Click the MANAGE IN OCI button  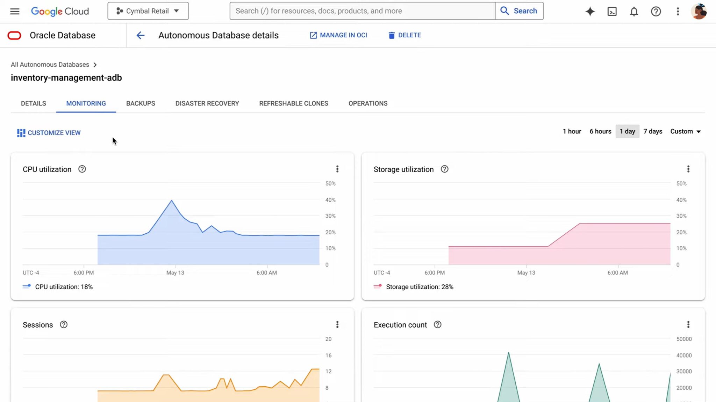pyautogui.click(x=338, y=35)
